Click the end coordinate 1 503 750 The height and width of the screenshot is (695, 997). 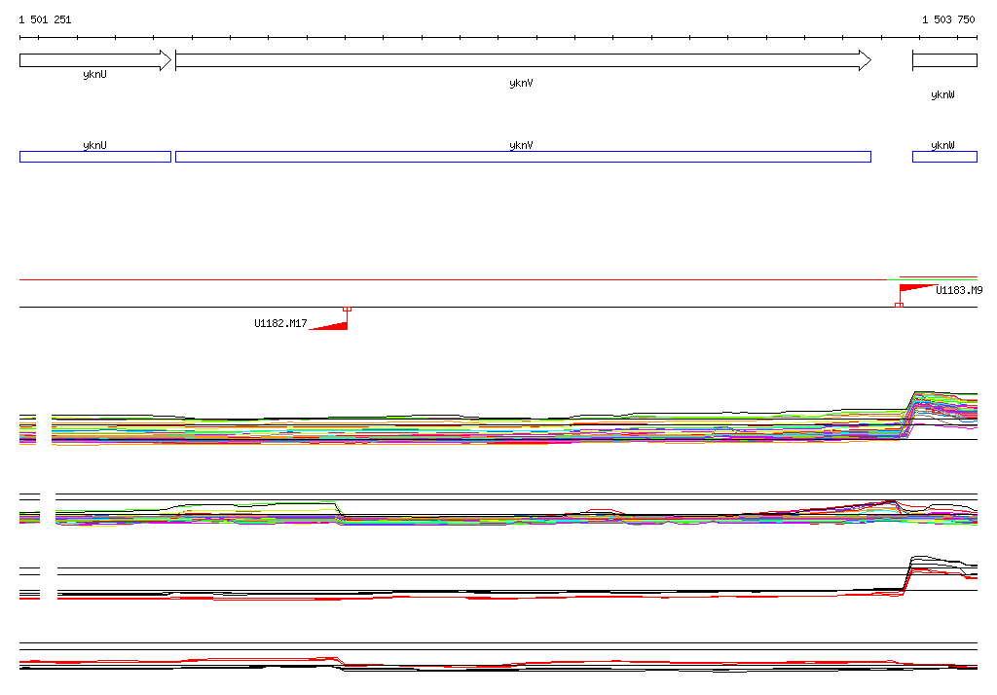point(948,19)
